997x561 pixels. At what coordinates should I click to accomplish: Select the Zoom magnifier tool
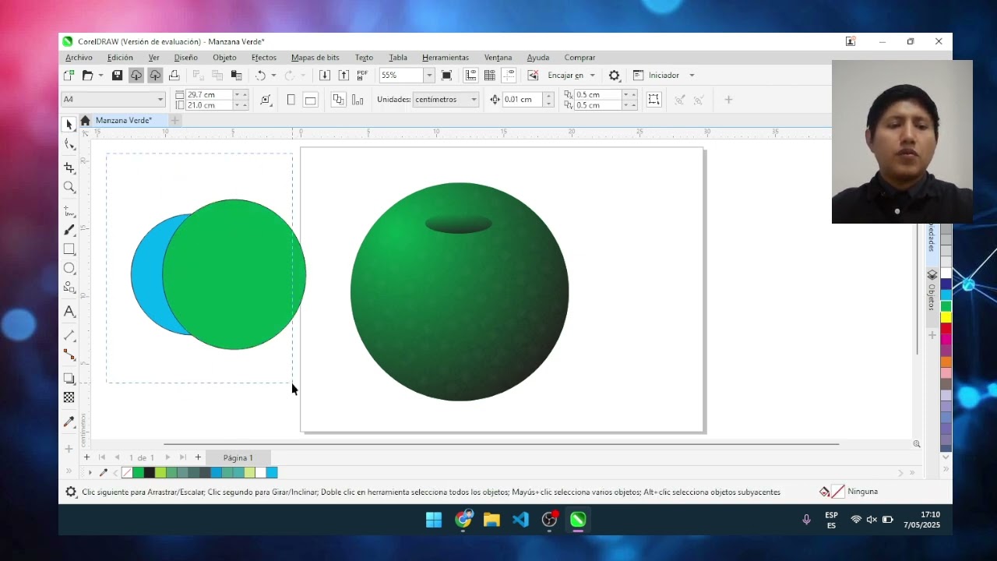(69, 187)
